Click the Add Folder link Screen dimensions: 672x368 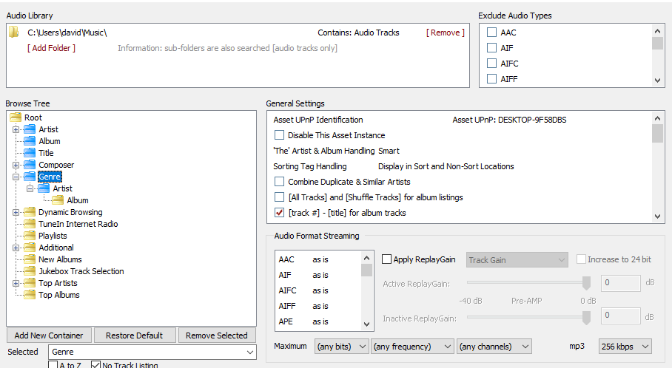click(x=51, y=48)
